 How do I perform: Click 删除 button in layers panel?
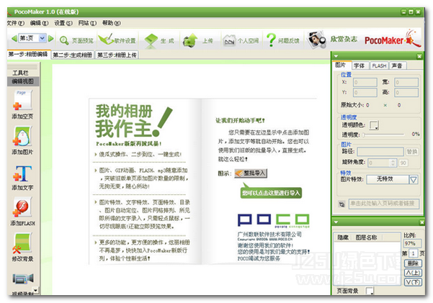point(413,263)
